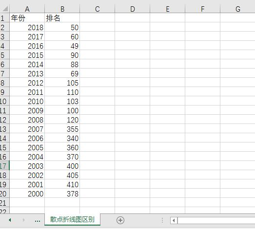Click the 年份 header cell

click(27, 18)
